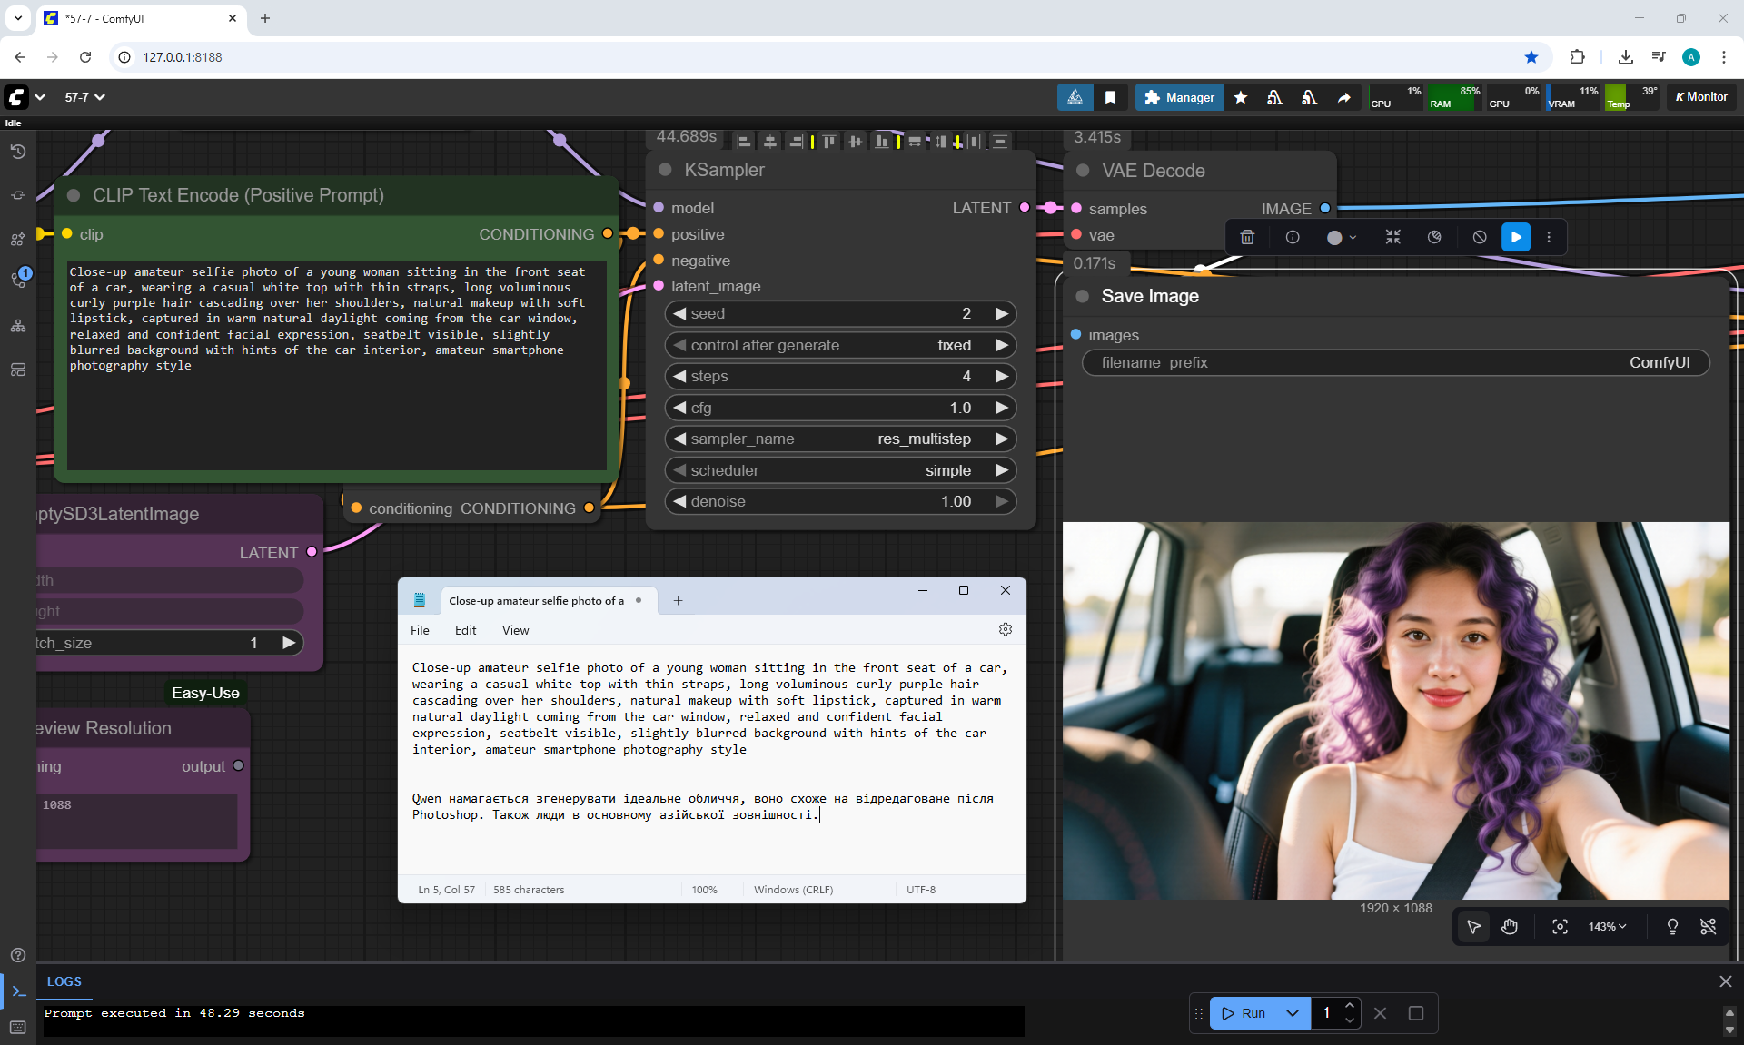Click the Share arrow icon in the top bar
The height and width of the screenshot is (1045, 1744).
point(1343,97)
